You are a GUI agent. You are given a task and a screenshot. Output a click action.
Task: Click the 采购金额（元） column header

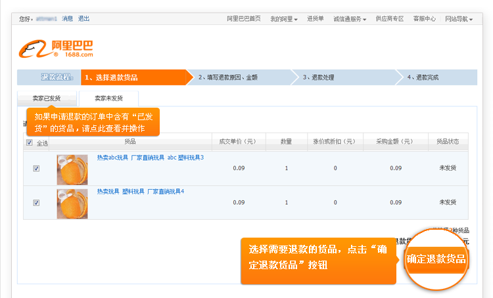coord(396,142)
